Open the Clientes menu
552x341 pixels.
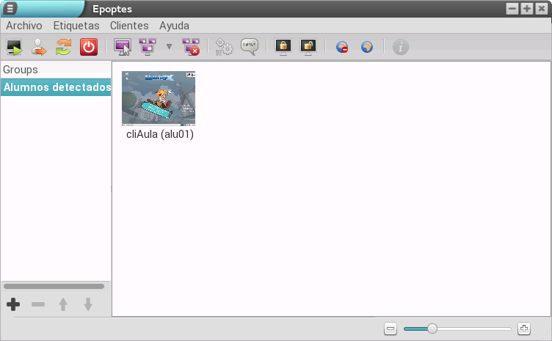129,25
